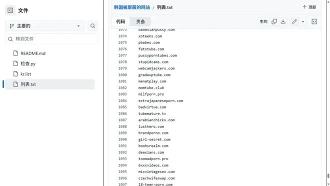This screenshot has width=330, height=186.
Task: Click the file search magnifier button
Action: (92, 26)
